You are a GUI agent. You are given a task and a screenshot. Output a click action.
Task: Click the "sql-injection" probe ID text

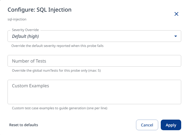pyautogui.click(x=17, y=19)
